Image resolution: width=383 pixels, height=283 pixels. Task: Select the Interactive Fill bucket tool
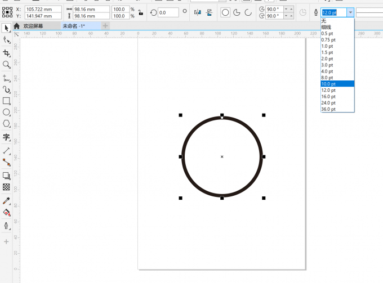[x=6, y=213]
